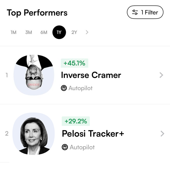Open the 1 Filter button
The image size is (170, 175).
pyautogui.click(x=145, y=12)
